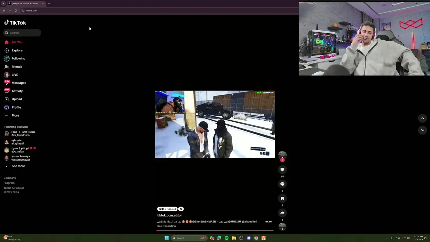
Task: Click the Windows taskbar search box
Action: (x=188, y=238)
